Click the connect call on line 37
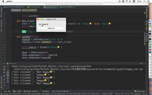 tap(46, 42)
